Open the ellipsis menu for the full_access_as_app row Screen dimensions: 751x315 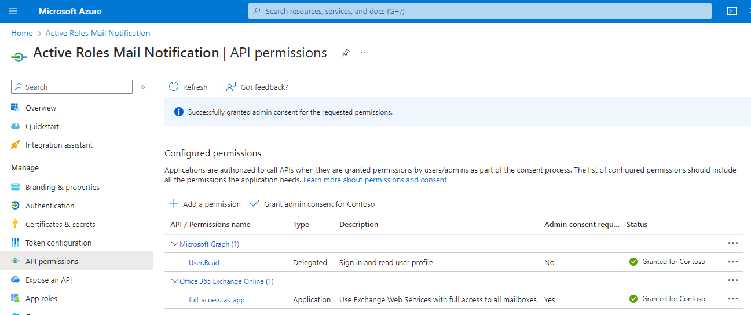733,299
